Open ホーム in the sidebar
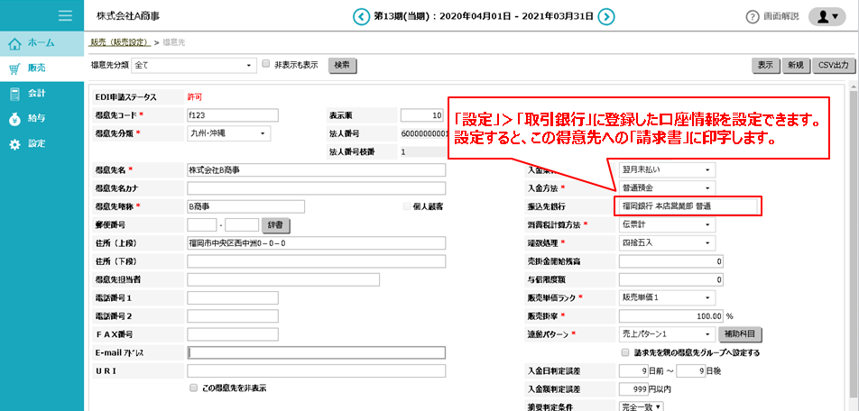 tap(42, 42)
